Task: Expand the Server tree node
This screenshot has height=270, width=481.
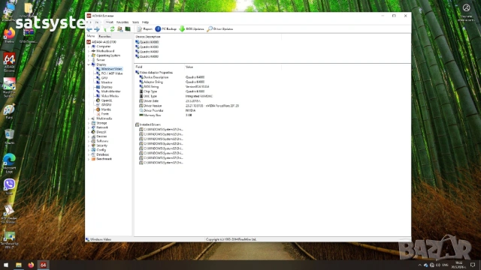Action: point(89,60)
